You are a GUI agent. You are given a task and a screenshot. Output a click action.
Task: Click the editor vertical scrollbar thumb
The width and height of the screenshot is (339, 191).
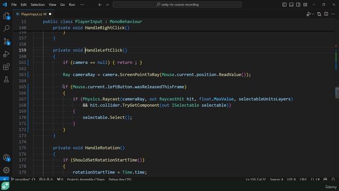tap(337, 92)
